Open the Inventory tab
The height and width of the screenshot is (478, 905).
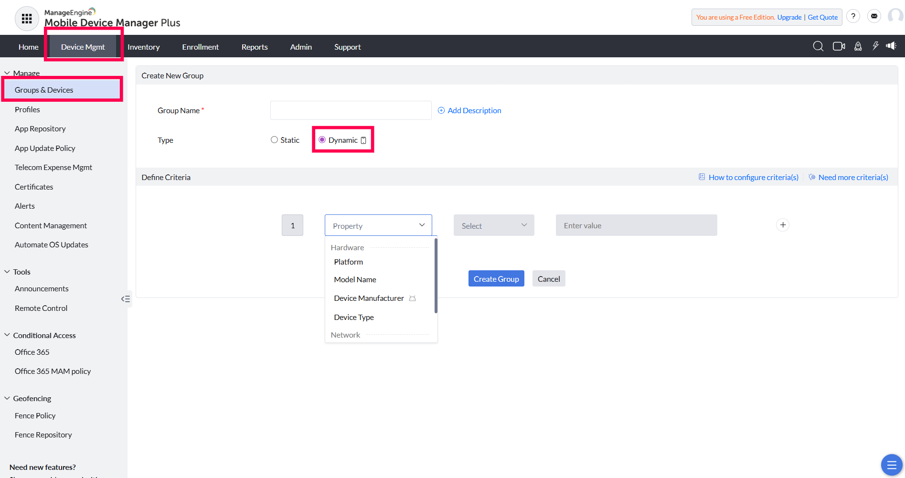click(143, 47)
